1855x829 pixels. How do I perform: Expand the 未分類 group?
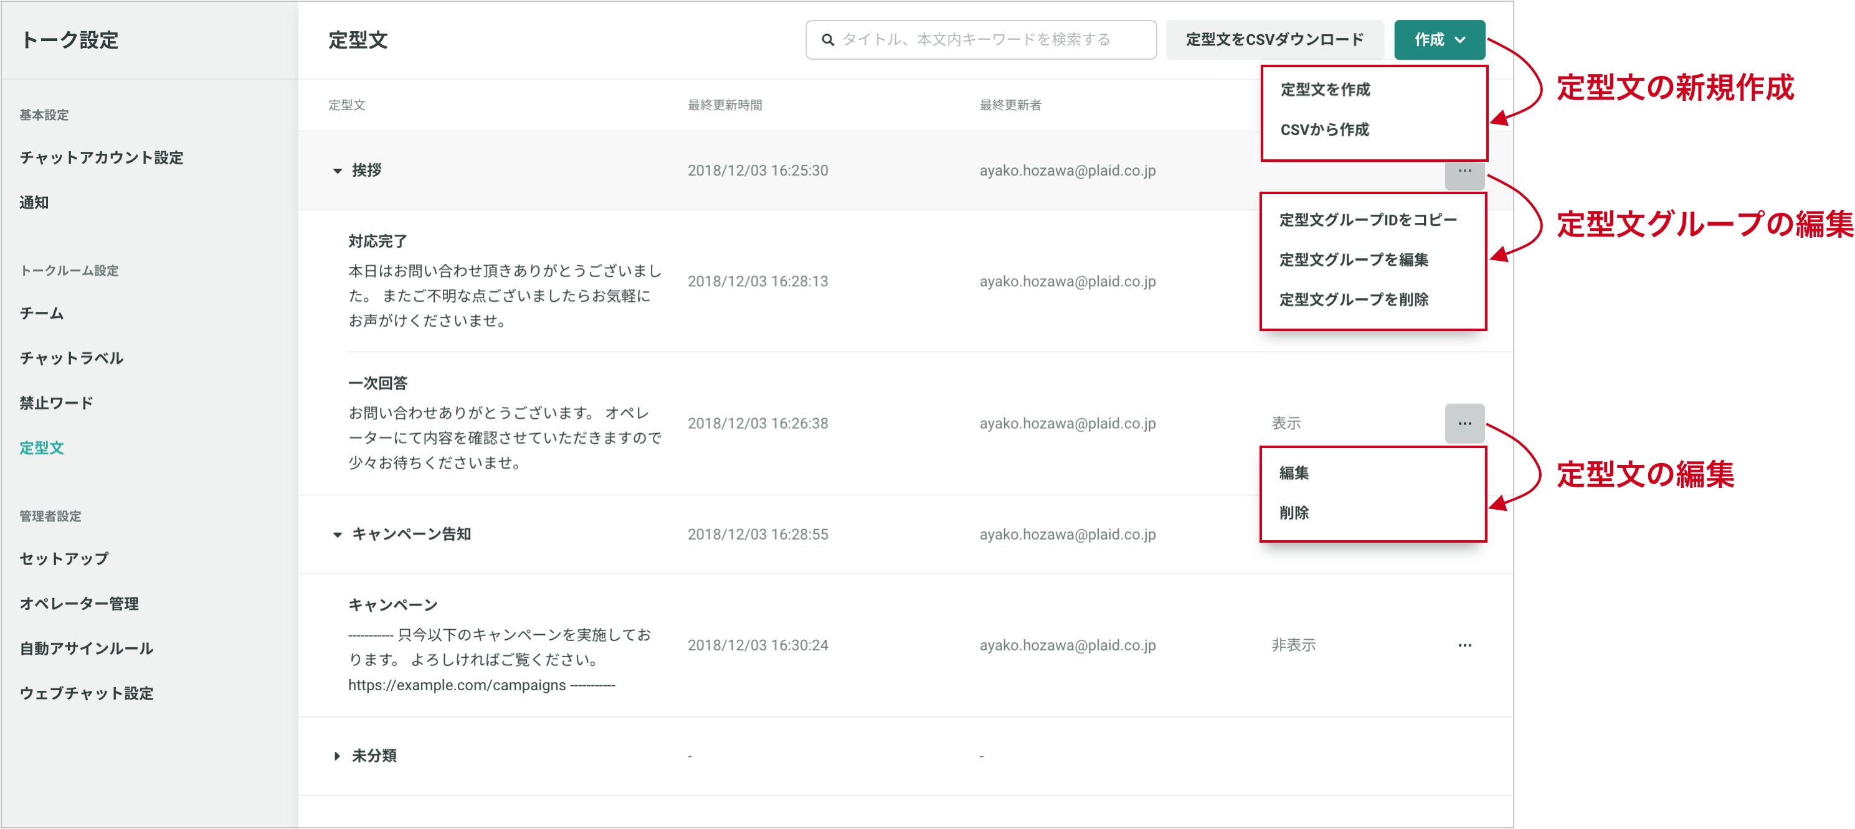337,756
